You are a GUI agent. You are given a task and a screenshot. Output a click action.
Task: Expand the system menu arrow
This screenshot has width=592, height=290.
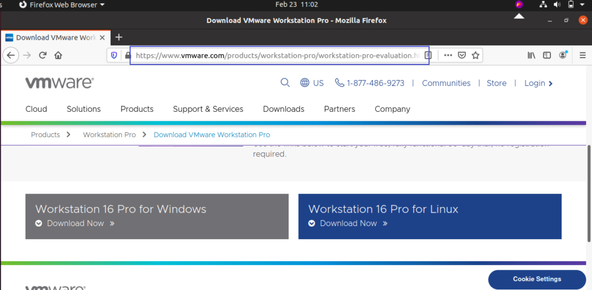tap(582, 5)
